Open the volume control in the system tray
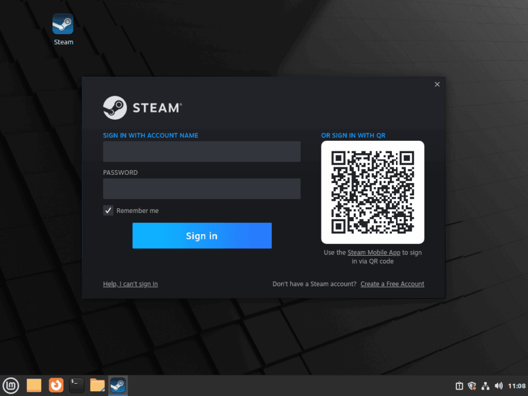Image resolution: width=528 pixels, height=396 pixels. coord(499,385)
